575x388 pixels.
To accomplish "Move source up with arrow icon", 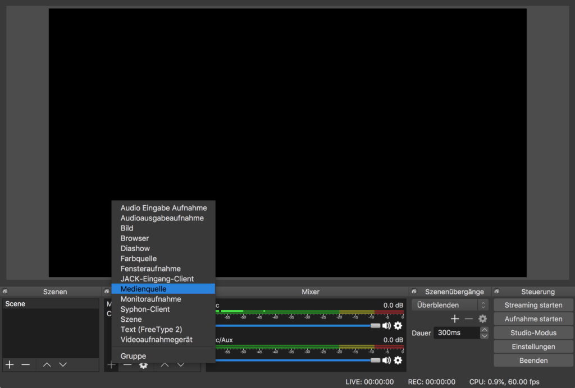I will click(x=165, y=365).
